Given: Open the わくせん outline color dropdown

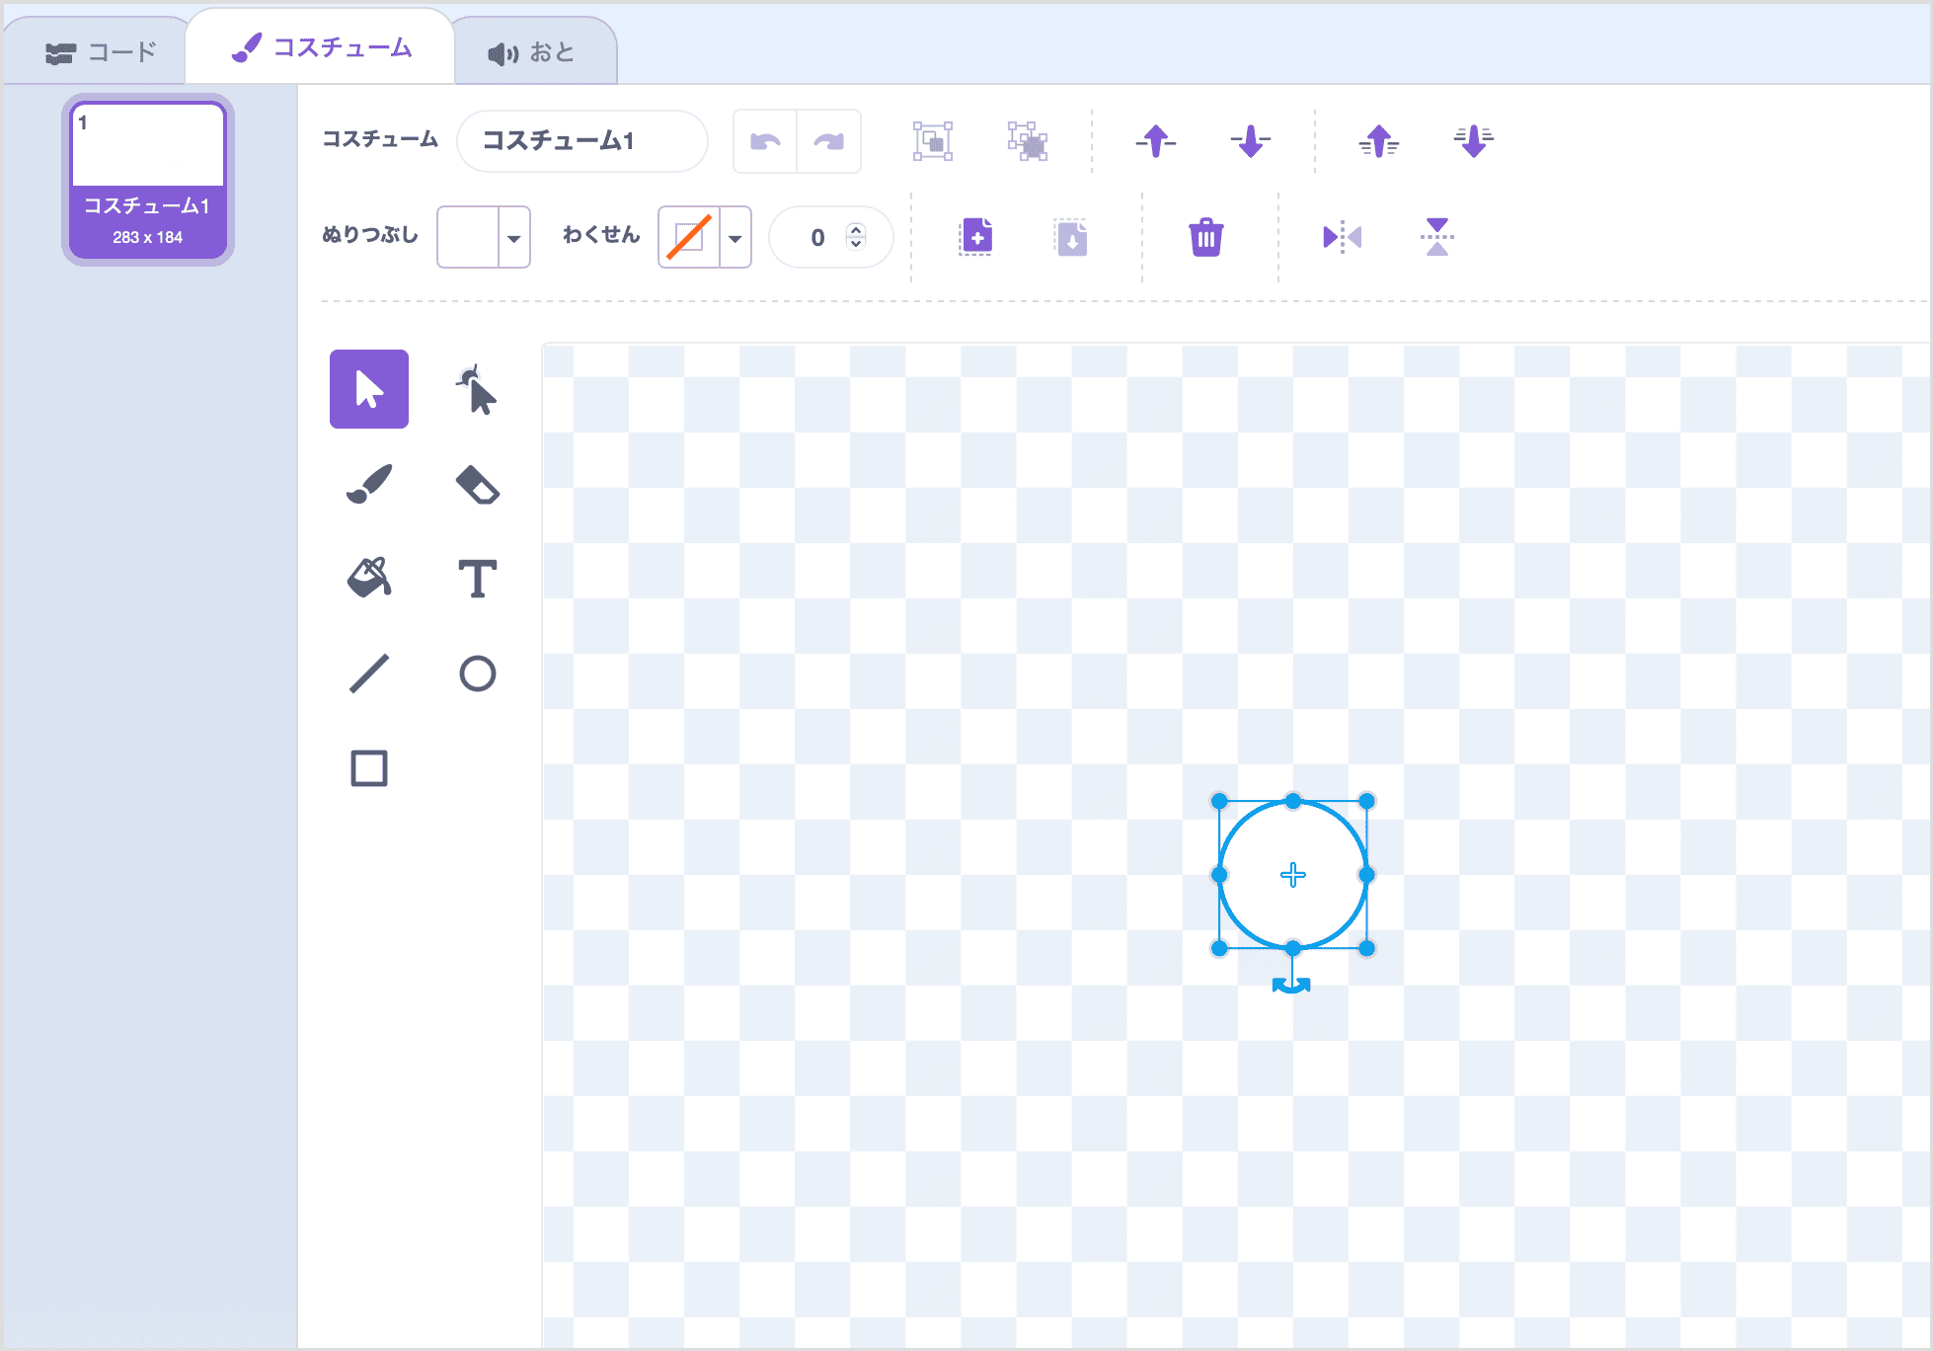Looking at the screenshot, I should tap(735, 237).
